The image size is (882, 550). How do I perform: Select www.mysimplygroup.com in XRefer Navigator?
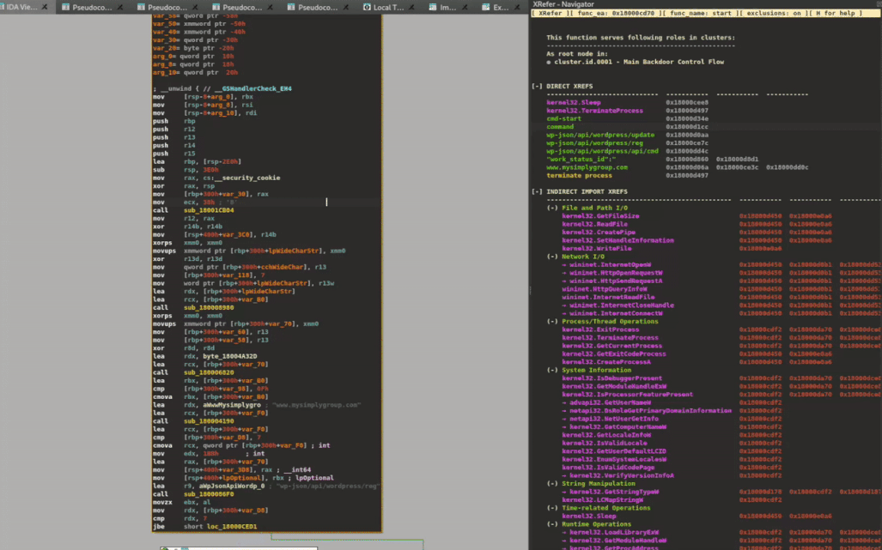click(587, 167)
